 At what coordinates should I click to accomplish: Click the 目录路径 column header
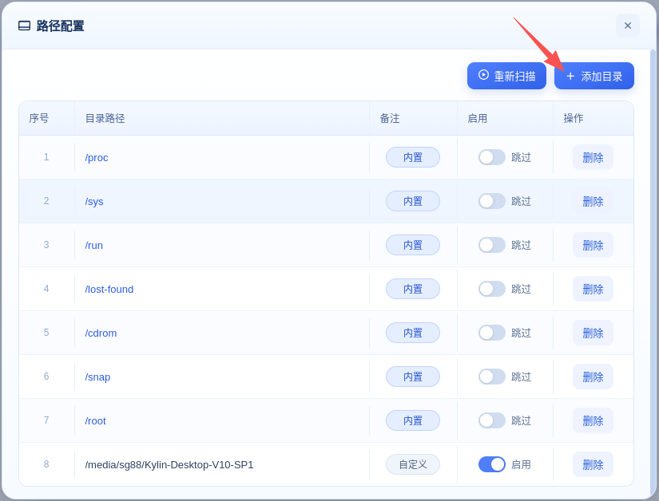(105, 118)
